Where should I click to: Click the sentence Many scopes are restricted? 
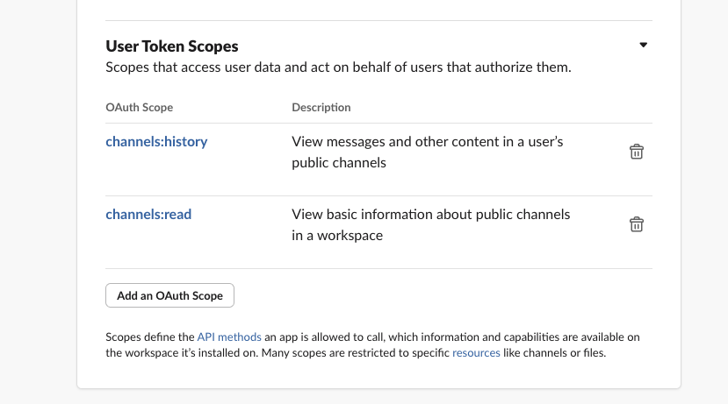pos(434,352)
